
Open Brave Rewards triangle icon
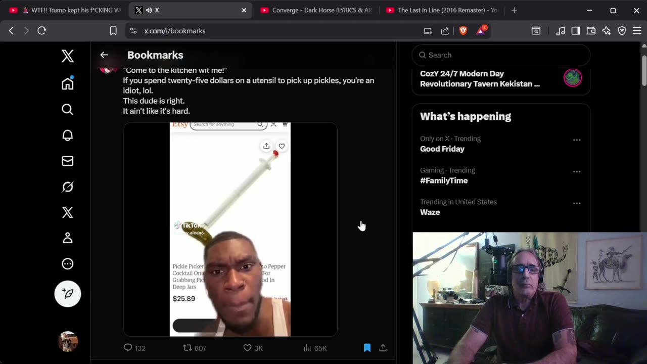pyautogui.click(x=481, y=31)
